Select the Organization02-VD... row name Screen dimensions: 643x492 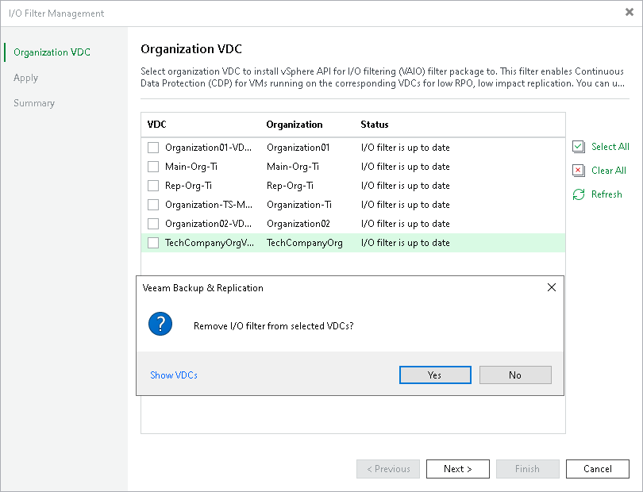(x=208, y=224)
